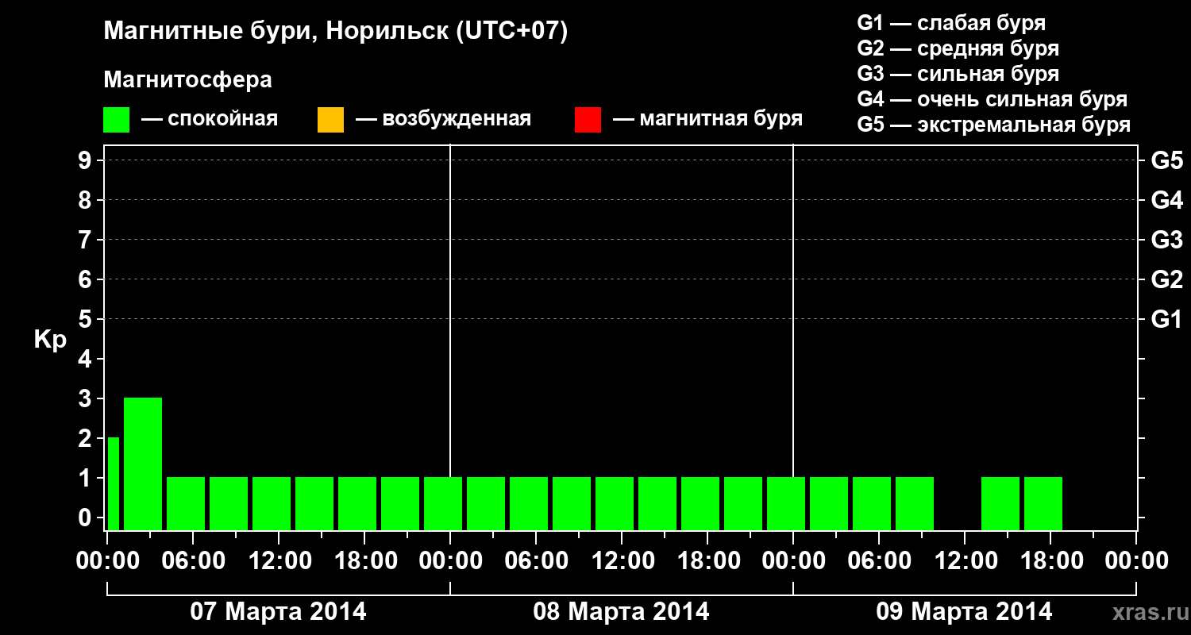This screenshot has width=1191, height=635.
Task: Click the G4 label on right axis
Action: coord(1166,200)
